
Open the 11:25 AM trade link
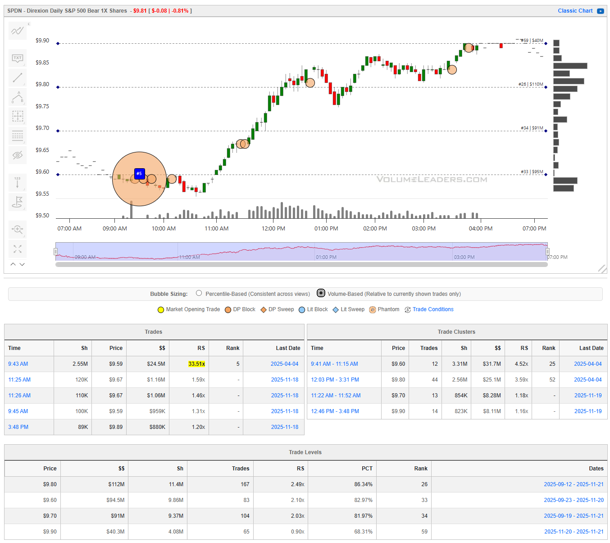click(19, 380)
